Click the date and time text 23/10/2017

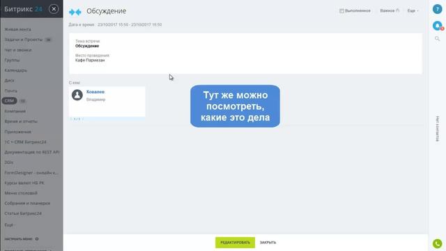[130, 25]
